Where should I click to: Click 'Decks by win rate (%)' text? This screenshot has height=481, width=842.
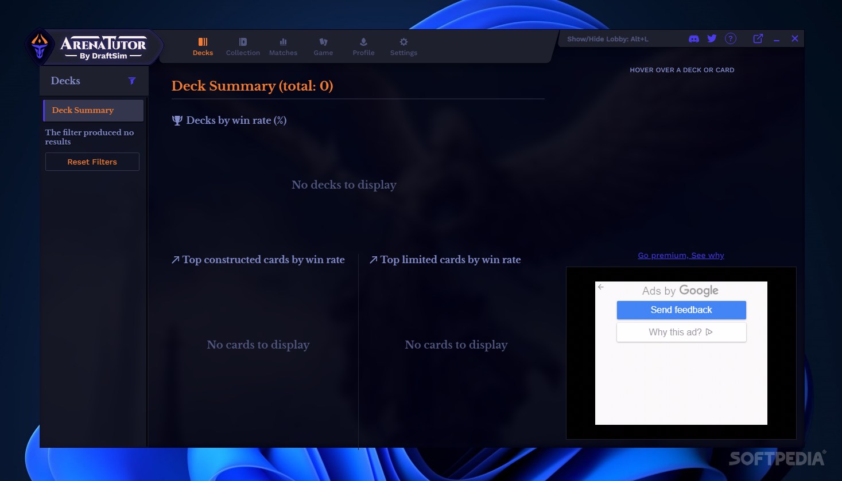[236, 120]
